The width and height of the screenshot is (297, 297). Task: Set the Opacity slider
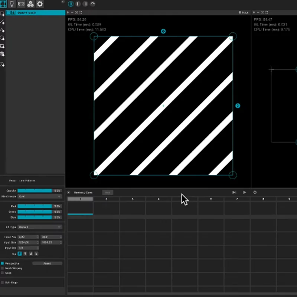(35, 190)
